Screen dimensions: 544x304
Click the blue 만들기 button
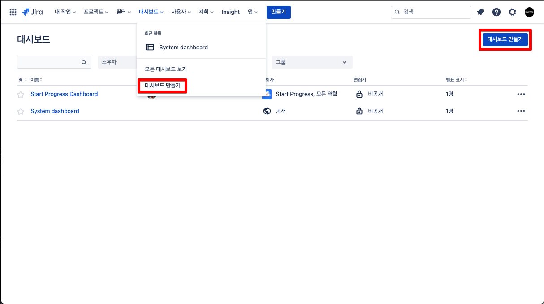coord(278,12)
